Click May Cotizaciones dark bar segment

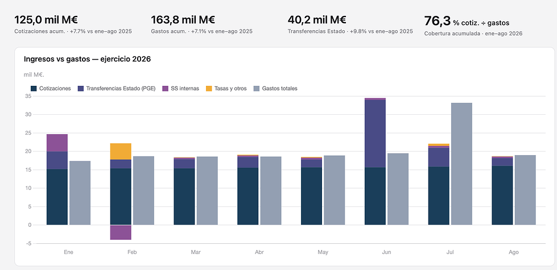312,196
